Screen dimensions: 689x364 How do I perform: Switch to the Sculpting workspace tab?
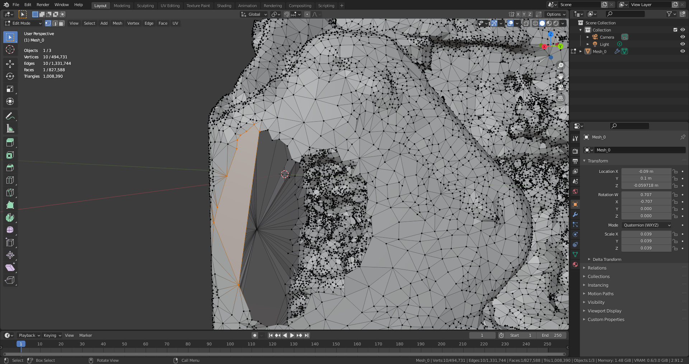tap(145, 6)
